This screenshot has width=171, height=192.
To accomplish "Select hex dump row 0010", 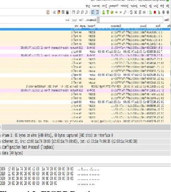I will [50, 174].
